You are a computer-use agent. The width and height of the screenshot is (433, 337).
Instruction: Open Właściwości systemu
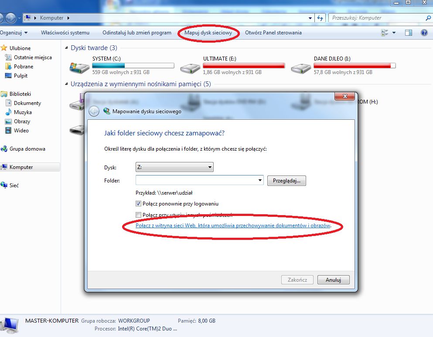(65, 33)
